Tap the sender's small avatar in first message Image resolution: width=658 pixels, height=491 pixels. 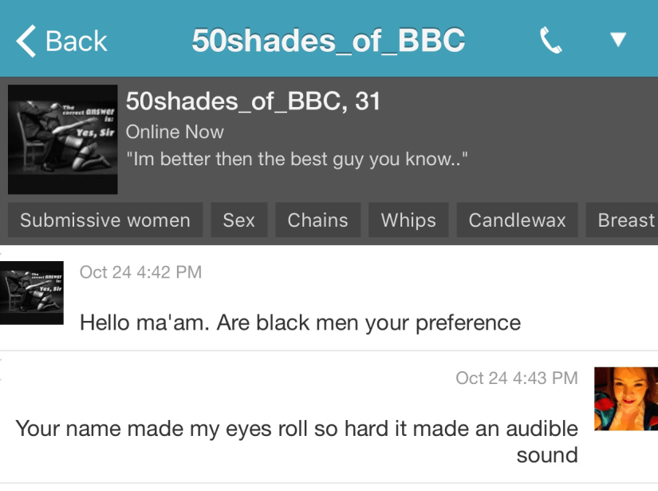[x=32, y=292]
